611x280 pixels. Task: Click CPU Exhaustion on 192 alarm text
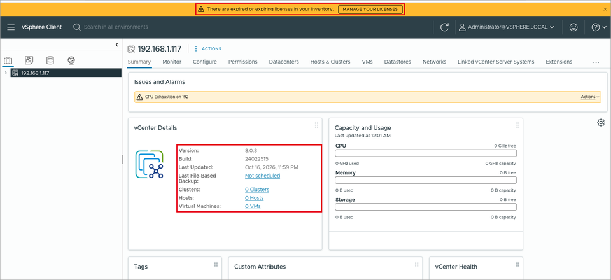tap(167, 97)
